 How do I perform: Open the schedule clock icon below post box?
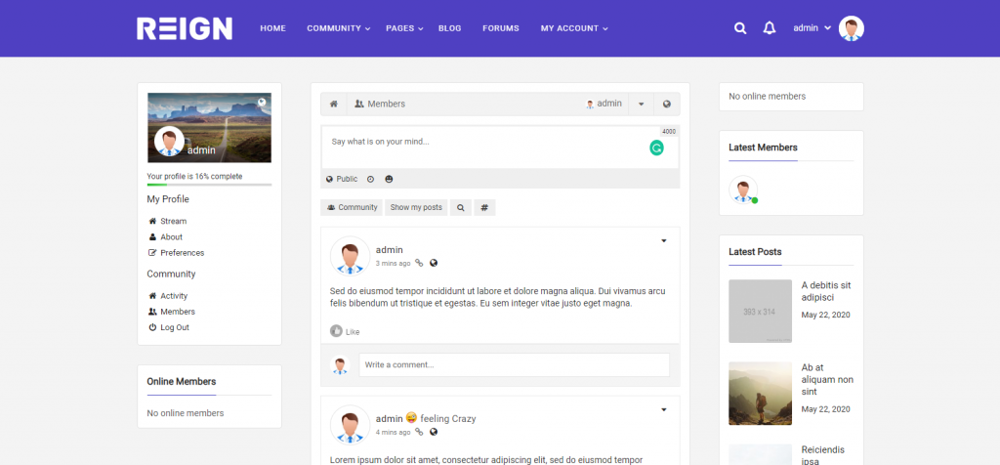370,179
